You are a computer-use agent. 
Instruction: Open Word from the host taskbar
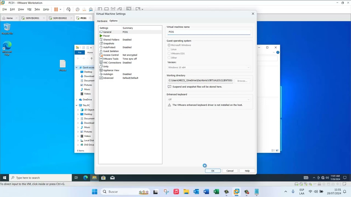click(206, 192)
